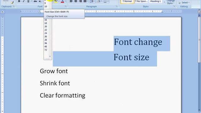Apply the red font color
Screen dimensions: 201x113
tap(62, 1)
